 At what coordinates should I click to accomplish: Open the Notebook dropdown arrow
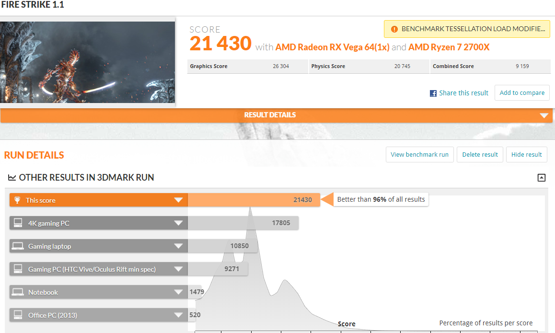click(178, 292)
